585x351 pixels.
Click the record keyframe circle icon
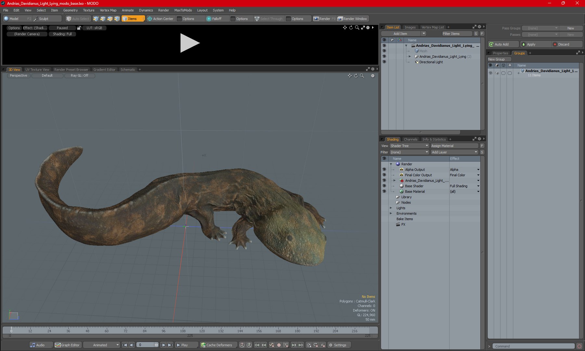tap(279, 345)
